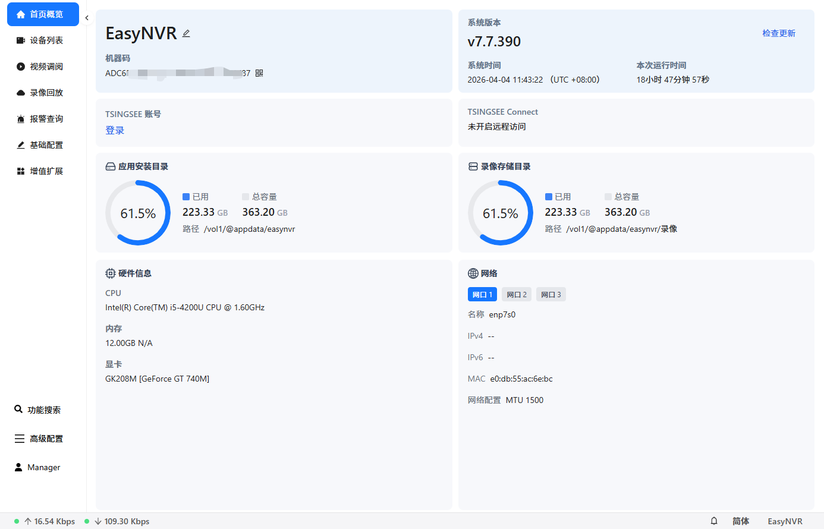Click the upload speed 16.54 Kbps
The width and height of the screenshot is (824, 529).
click(55, 521)
